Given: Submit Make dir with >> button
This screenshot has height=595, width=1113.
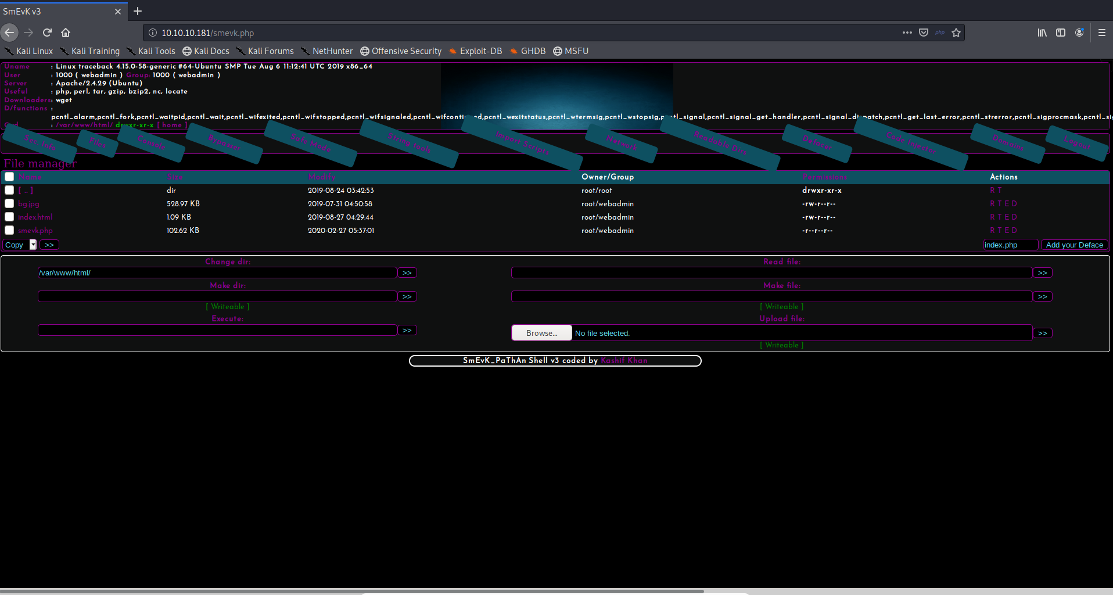Looking at the screenshot, I should (407, 296).
